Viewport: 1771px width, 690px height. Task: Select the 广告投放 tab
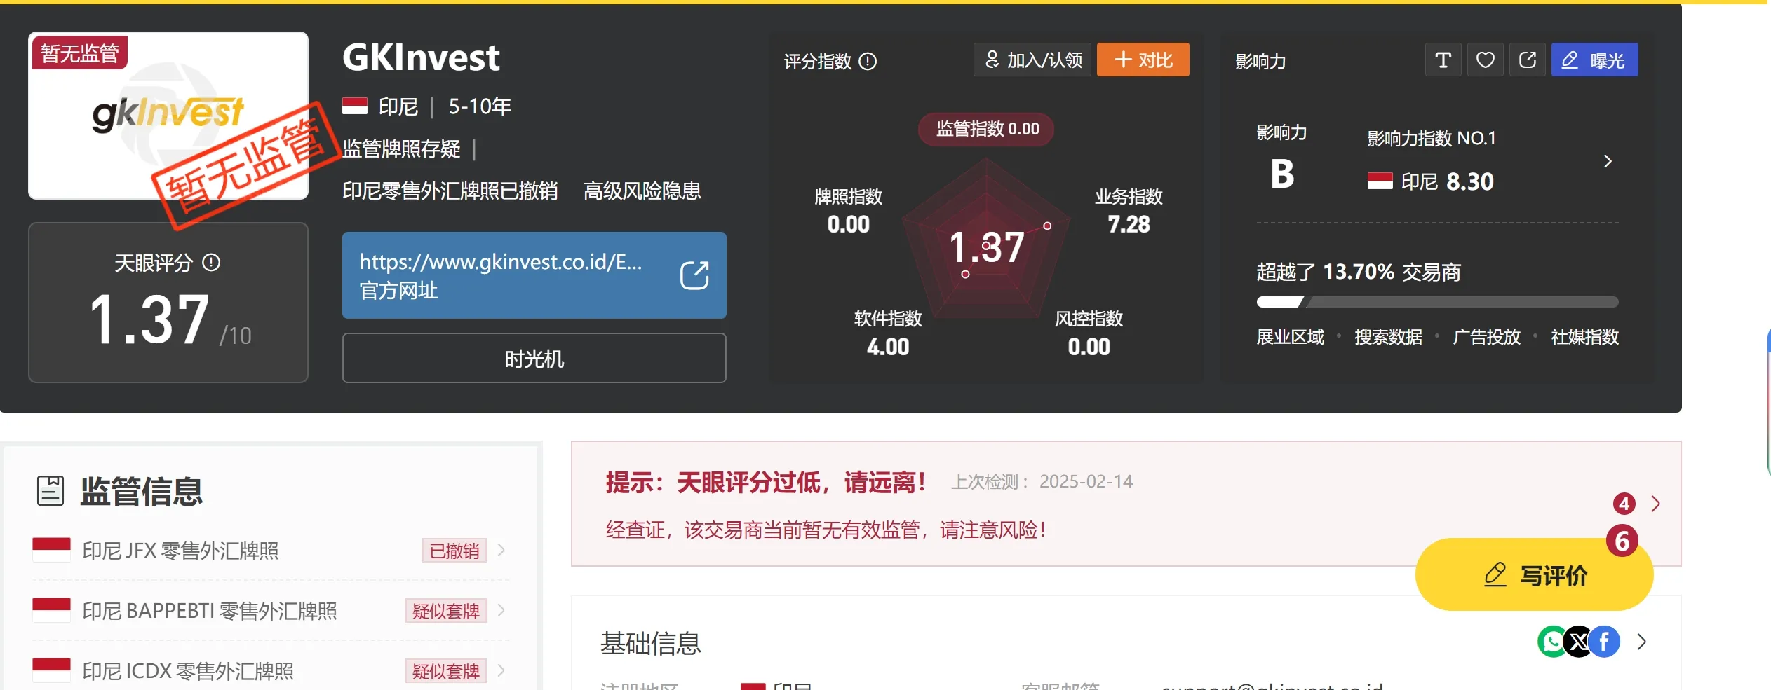(1487, 337)
